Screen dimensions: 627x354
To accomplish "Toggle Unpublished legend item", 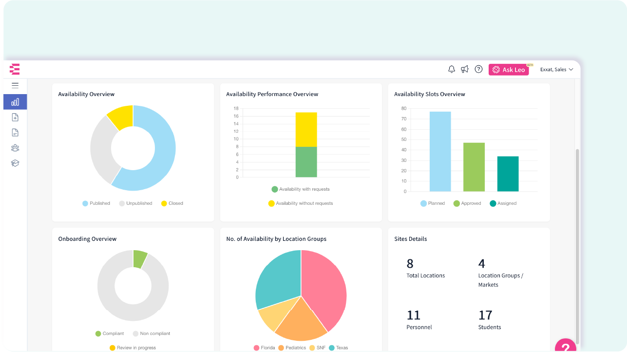I will pos(135,203).
